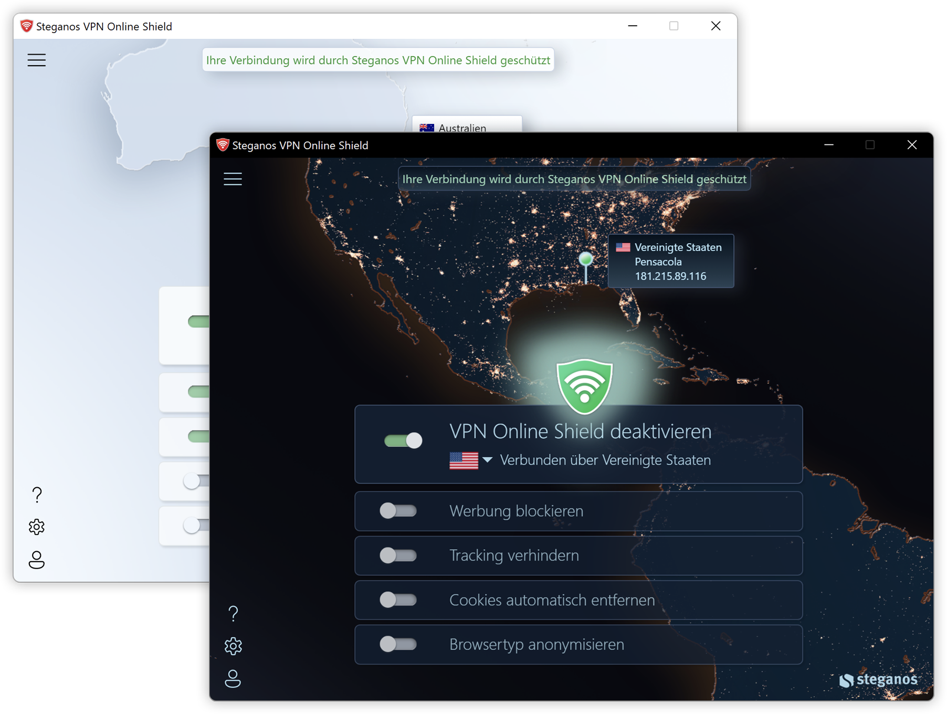
Task: Minimize the dark Steganos window
Action: click(829, 145)
